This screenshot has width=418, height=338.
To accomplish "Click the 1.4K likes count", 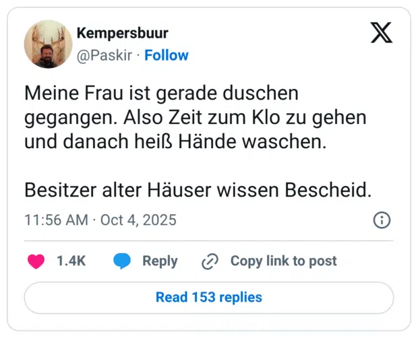I will coord(71,261).
